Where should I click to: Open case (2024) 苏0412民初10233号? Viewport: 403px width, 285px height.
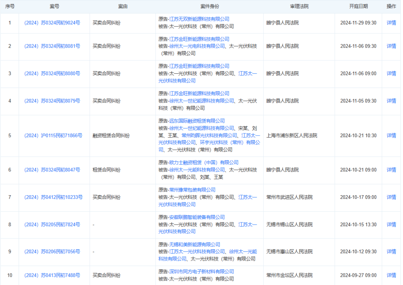tap(53, 197)
